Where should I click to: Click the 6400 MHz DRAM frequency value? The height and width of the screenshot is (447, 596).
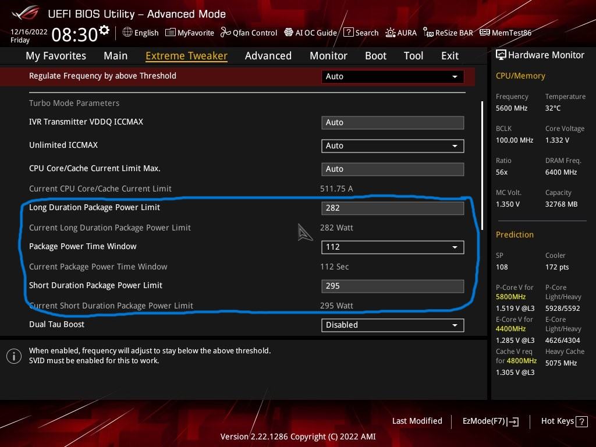[x=561, y=172]
